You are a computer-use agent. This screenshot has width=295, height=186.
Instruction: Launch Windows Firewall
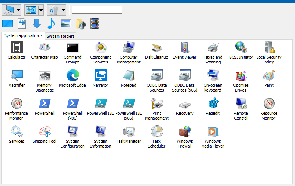(x=185, y=132)
